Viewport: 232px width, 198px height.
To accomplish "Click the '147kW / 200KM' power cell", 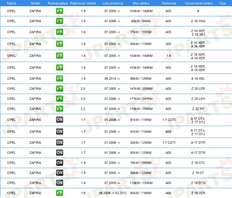I will point(141,89).
